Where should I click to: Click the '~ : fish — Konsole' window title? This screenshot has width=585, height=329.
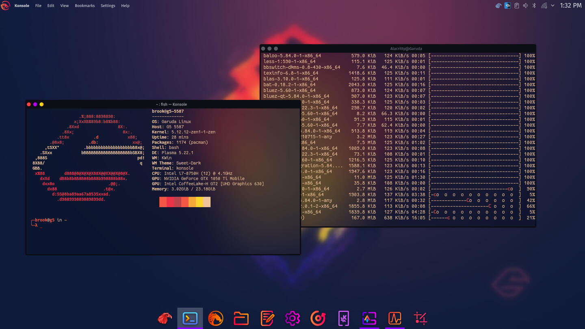[x=171, y=104]
